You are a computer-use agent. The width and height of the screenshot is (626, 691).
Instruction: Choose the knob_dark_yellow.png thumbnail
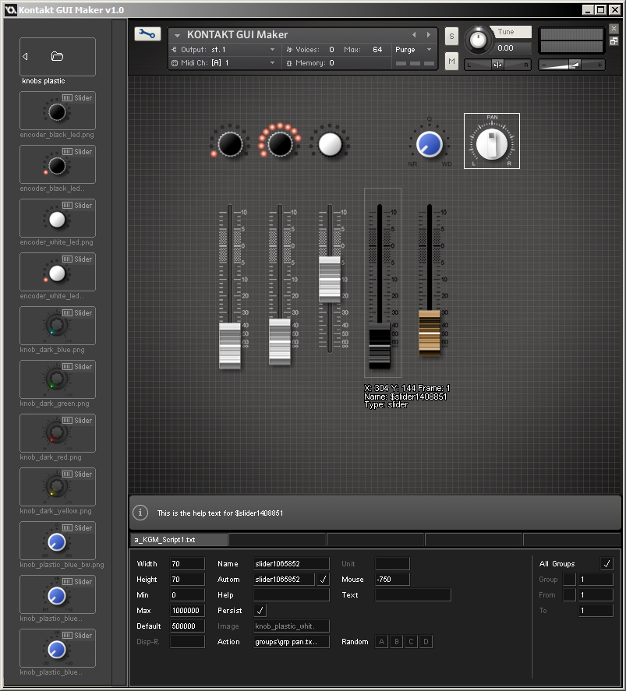pos(58,487)
